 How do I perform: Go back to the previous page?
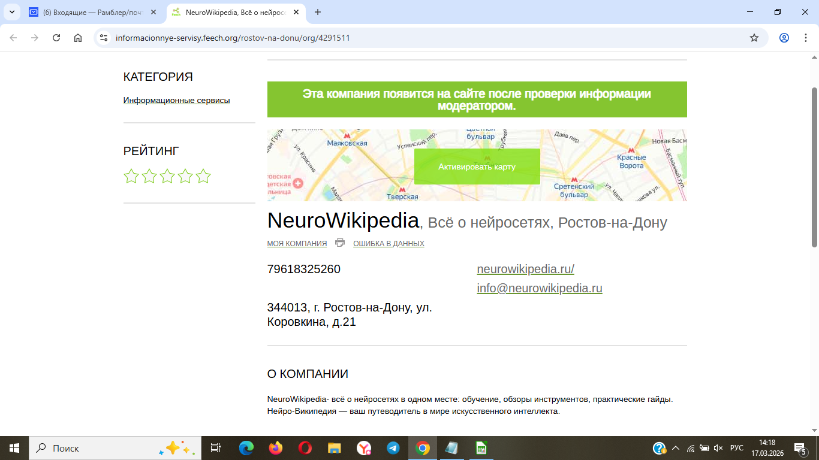tap(13, 38)
